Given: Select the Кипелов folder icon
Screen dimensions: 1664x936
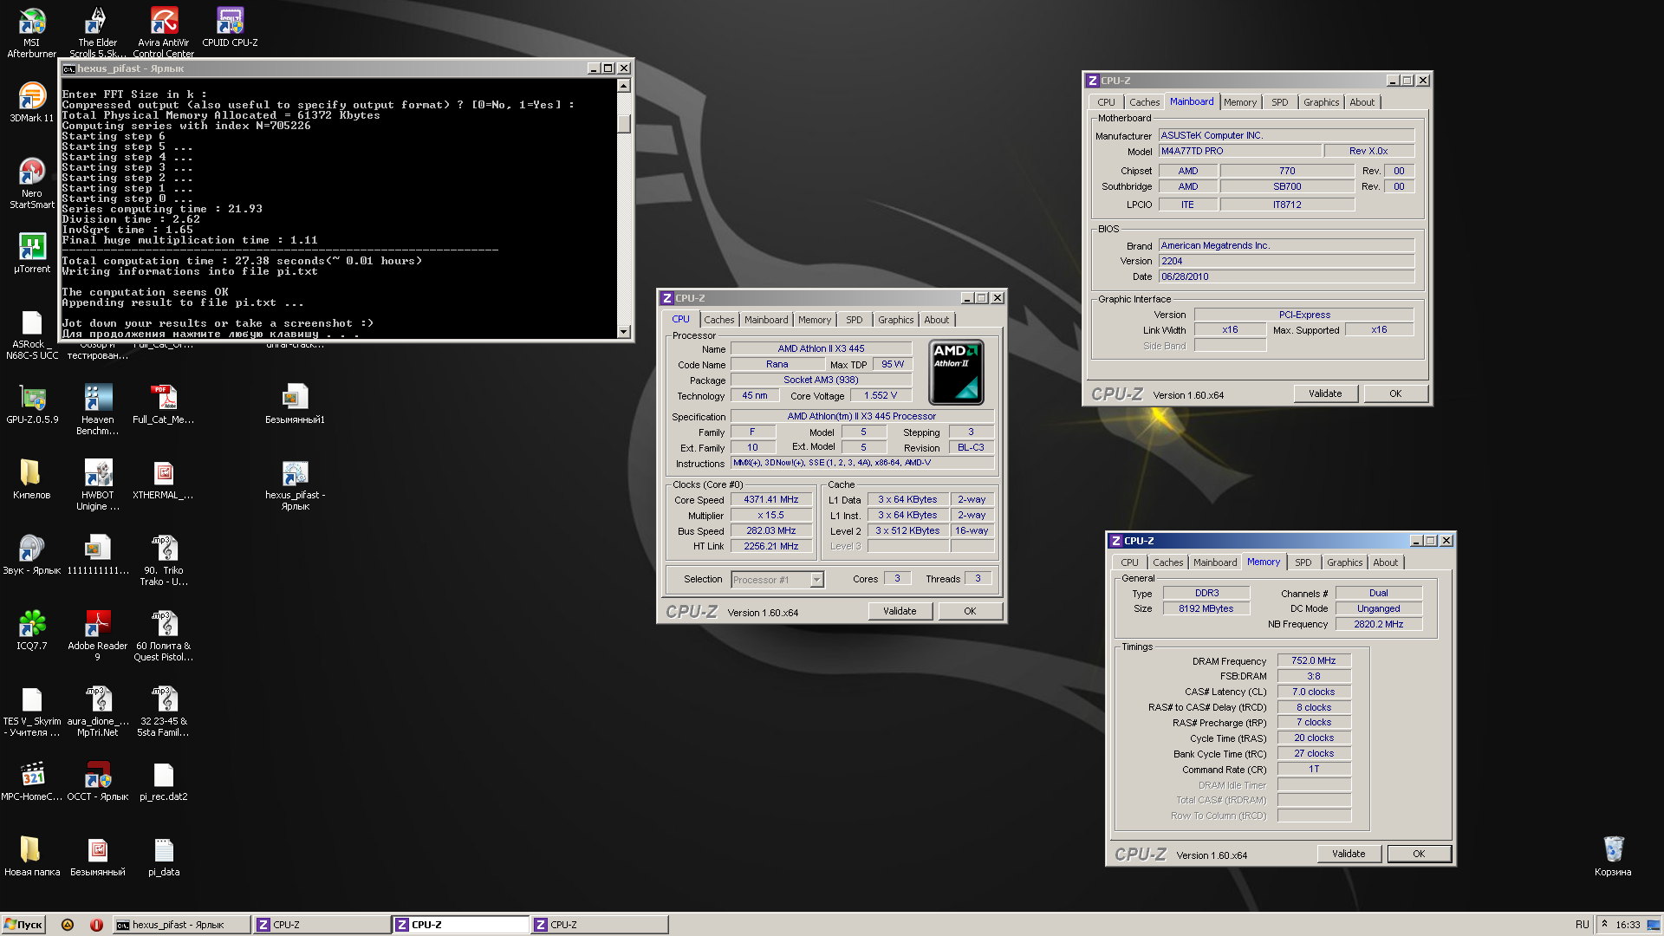Looking at the screenshot, I should (x=32, y=479).
